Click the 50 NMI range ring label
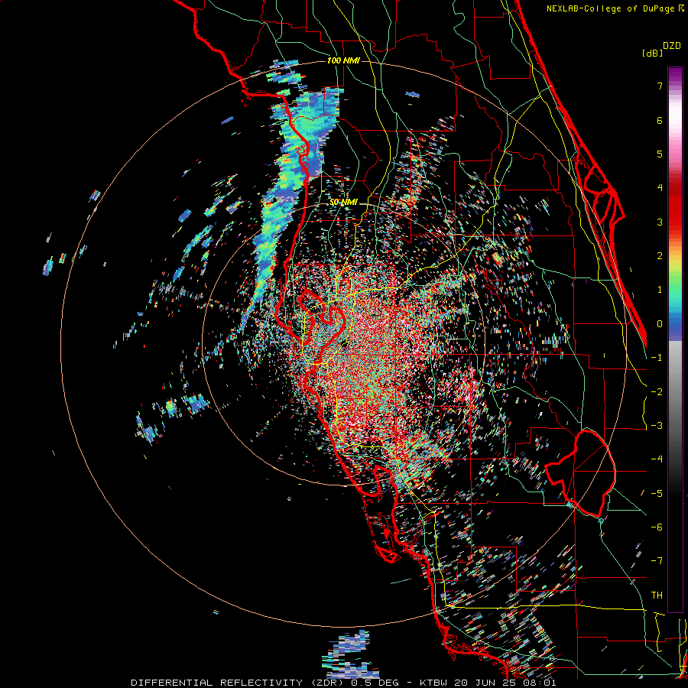 click(x=343, y=203)
